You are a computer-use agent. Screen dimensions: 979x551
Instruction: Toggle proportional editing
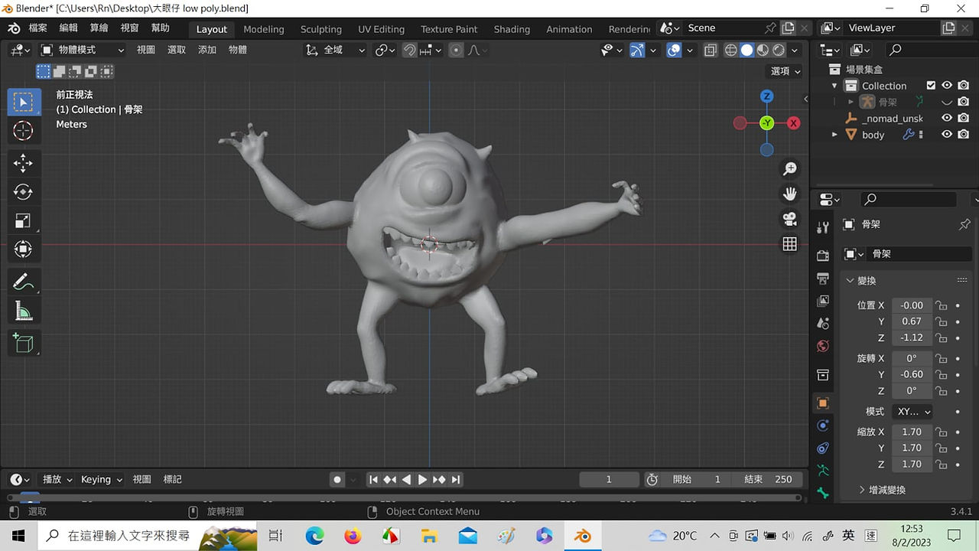(457, 51)
